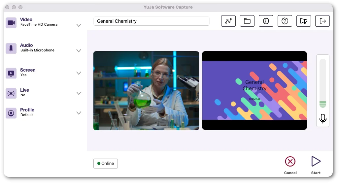Click the Start play triangle icon
The height and width of the screenshot is (183, 339).
316,161
